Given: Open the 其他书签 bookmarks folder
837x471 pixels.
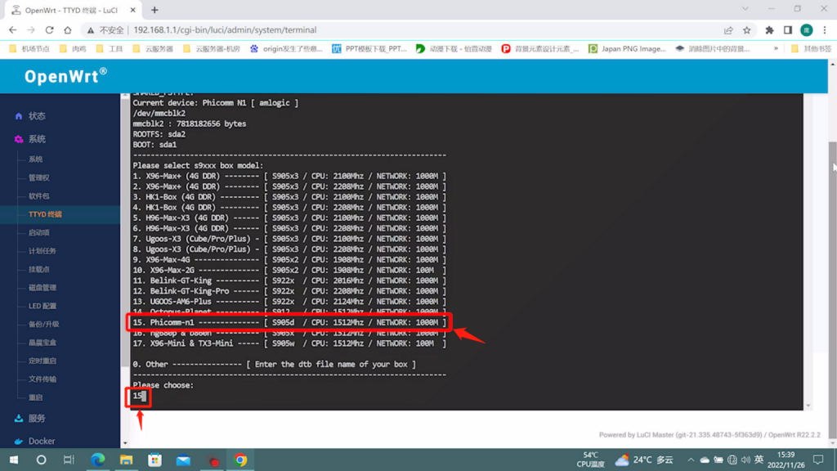Looking at the screenshot, I should pos(811,48).
